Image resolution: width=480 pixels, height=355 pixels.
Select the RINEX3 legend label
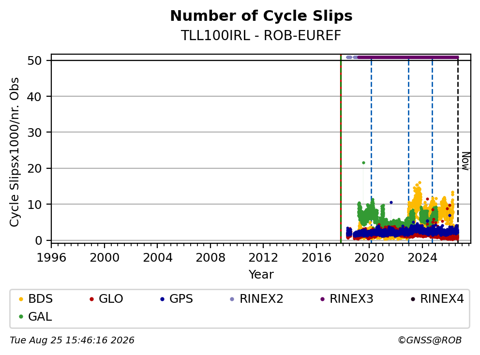(351, 299)
